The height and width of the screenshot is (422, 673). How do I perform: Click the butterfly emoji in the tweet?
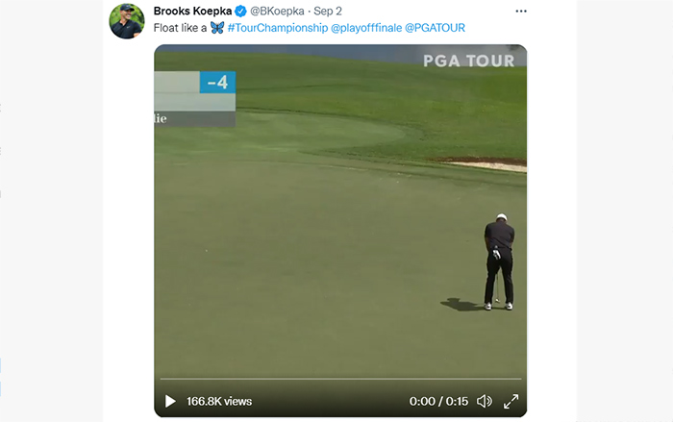click(217, 28)
